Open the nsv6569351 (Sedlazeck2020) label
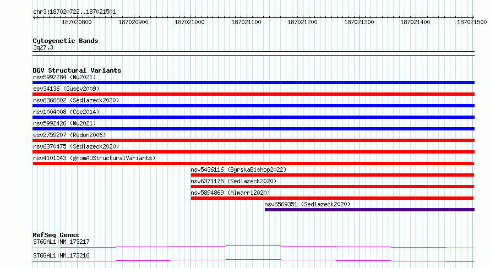Screen dimensions: 490x268 (x=307, y=204)
